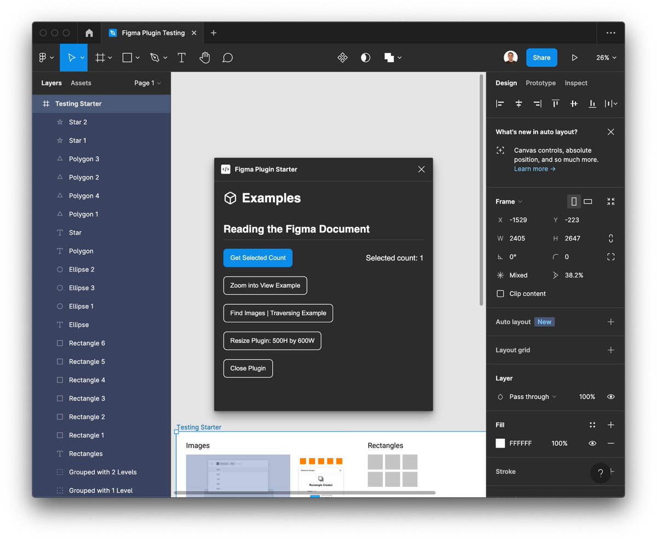Switch to the Prototype tab
The width and height of the screenshot is (657, 540).
coord(541,83)
